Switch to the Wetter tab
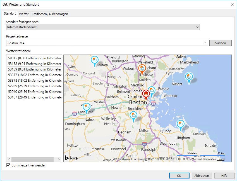Screen dimensions: 237x181 (24, 14)
